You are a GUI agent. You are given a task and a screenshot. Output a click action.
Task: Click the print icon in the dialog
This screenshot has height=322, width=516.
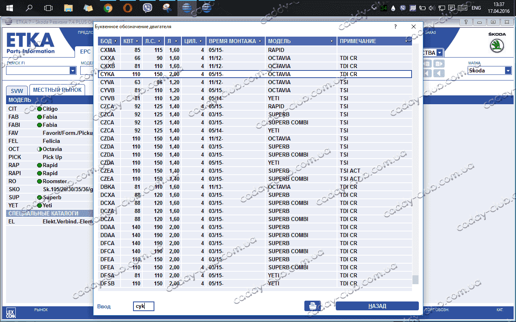[x=312, y=306]
